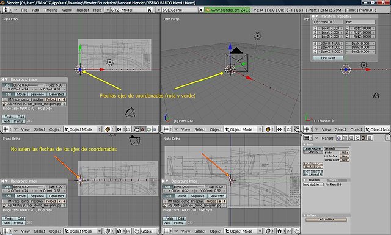Image resolution: width=391 pixels, height=235 pixels.
Task: Select rotate manipulator circle in Top Ortho
Action: tap(149, 129)
